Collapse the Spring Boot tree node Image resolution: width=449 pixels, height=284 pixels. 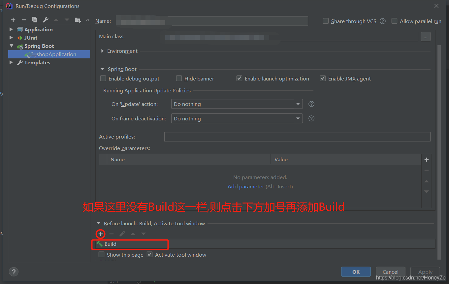[x=11, y=46]
